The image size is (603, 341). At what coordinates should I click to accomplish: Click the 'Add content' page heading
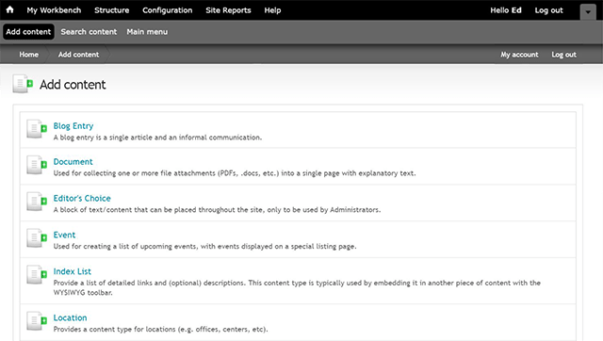tap(73, 85)
